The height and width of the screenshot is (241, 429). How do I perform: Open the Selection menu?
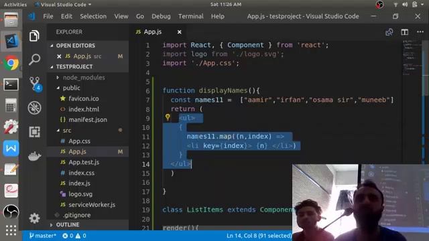coord(93,16)
